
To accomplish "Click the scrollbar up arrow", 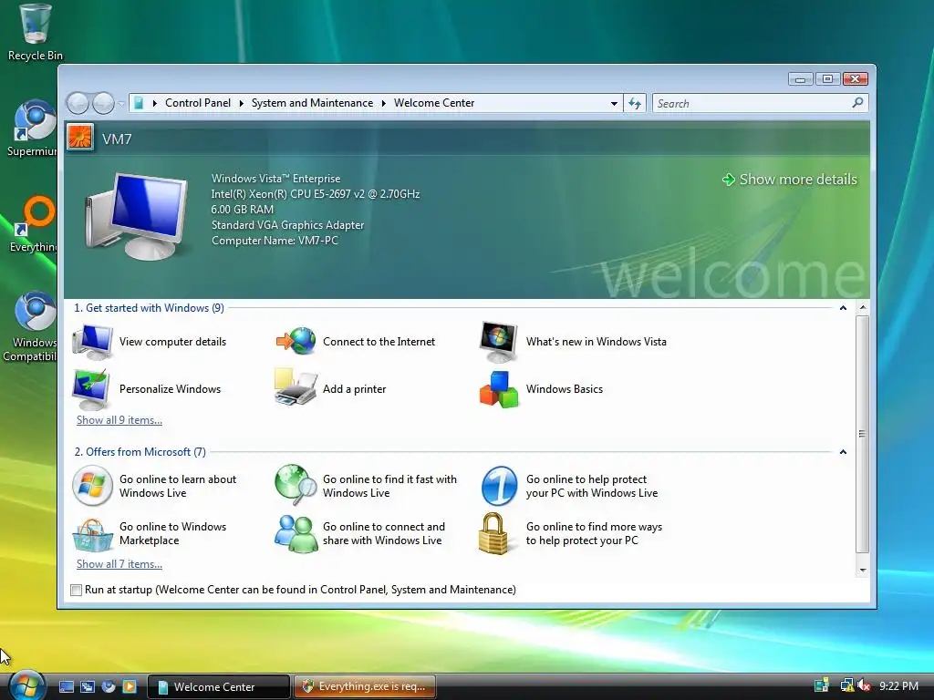I will [863, 308].
